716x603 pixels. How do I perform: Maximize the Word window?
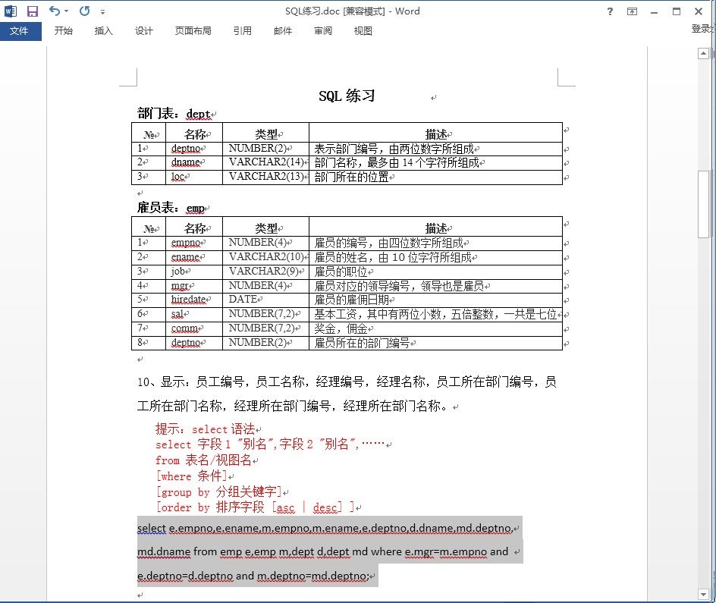(677, 11)
